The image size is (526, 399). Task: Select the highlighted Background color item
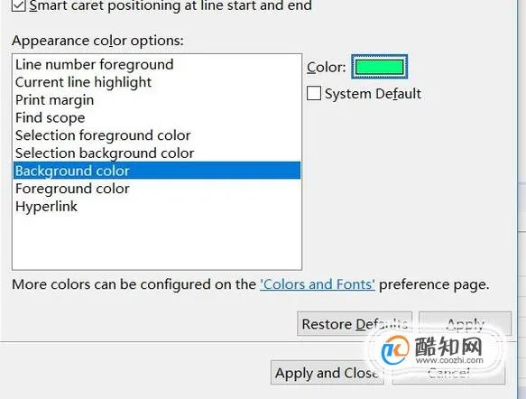157,171
